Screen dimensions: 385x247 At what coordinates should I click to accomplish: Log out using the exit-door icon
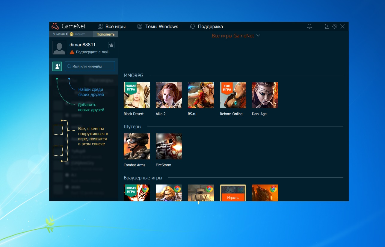point(327,26)
